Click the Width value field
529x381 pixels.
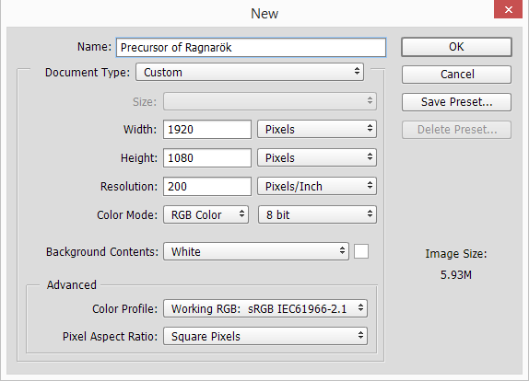[207, 130]
